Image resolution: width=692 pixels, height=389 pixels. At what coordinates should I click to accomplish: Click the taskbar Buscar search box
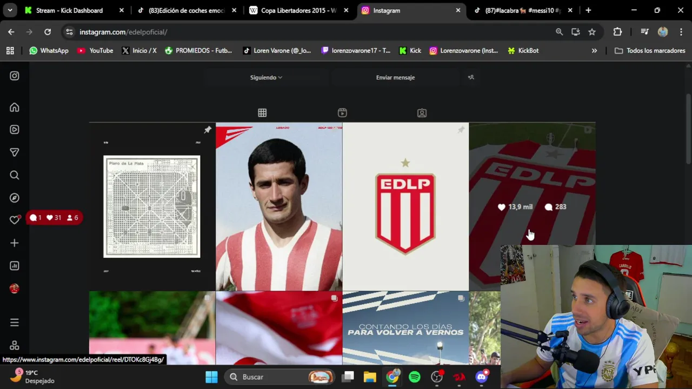(x=280, y=377)
